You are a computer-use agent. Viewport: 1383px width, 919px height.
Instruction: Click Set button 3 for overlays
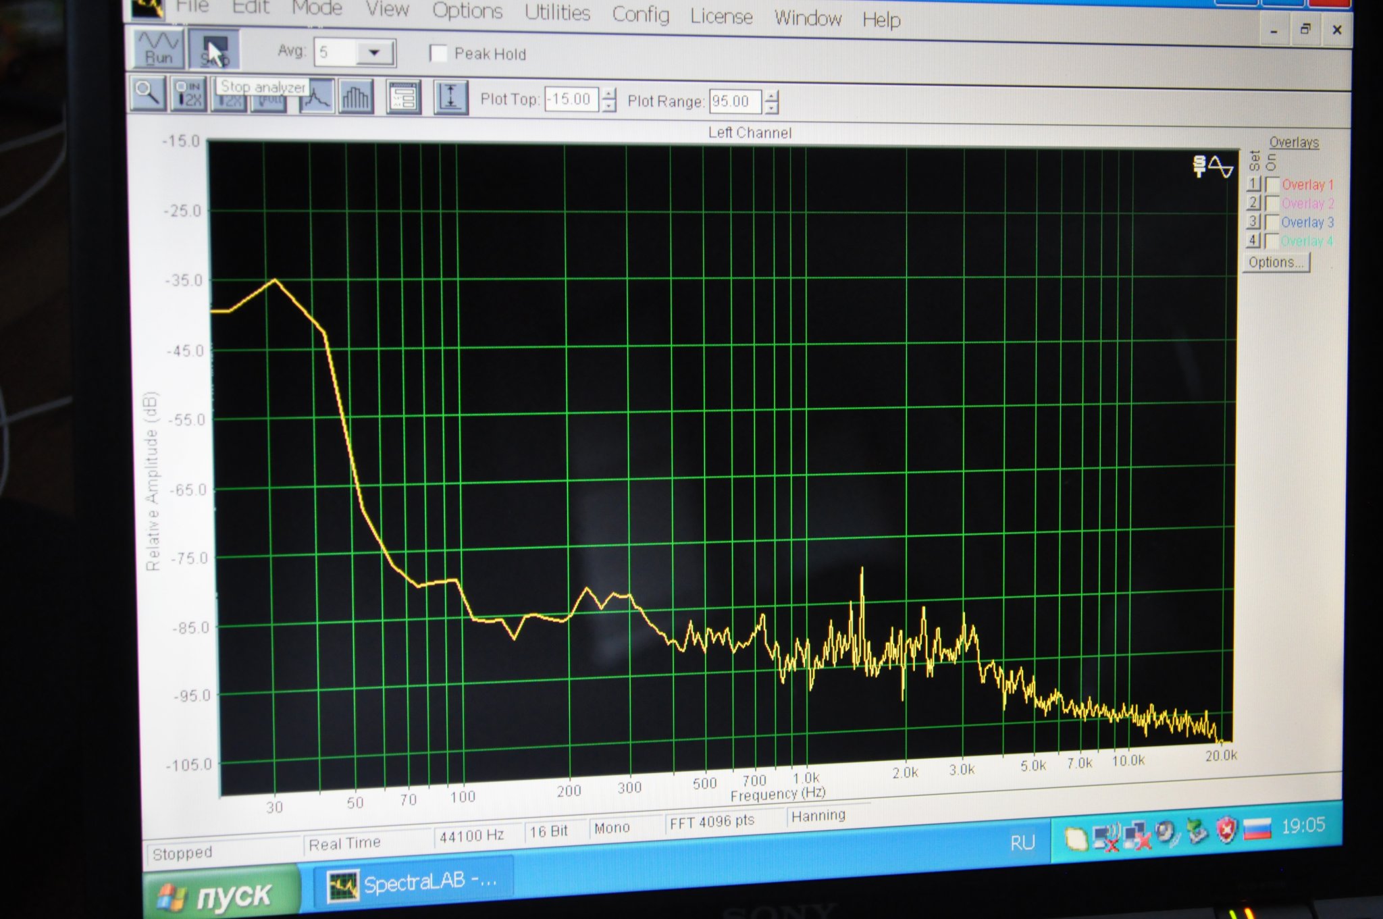(x=1253, y=221)
